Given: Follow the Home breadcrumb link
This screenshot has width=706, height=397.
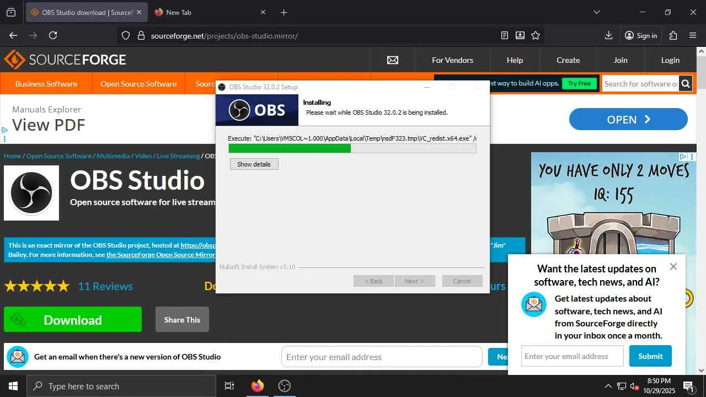Looking at the screenshot, I should click(13, 156).
